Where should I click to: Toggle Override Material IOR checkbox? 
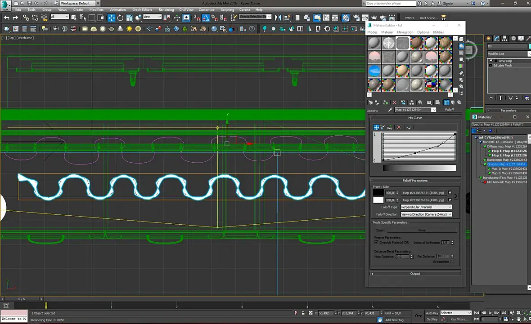point(376,242)
